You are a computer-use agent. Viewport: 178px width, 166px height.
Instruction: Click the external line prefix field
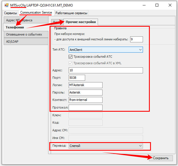coord(136,40)
